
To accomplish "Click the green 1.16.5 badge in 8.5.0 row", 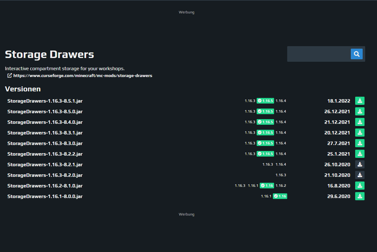I will pos(265,111).
